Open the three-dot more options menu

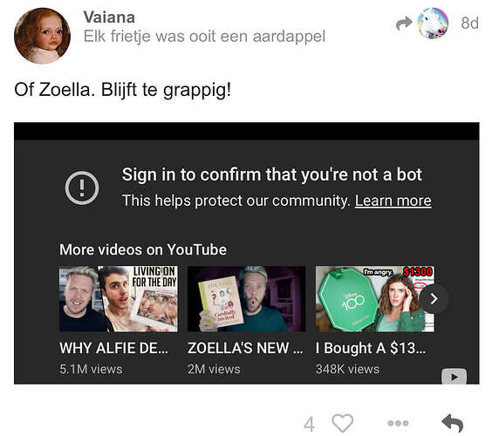click(x=398, y=423)
